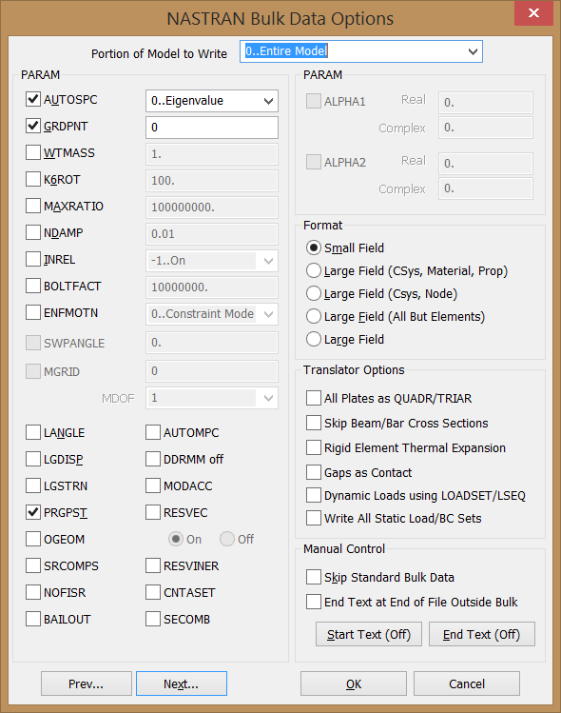
Task: Uncheck the AUTOSPC checkbox
Action: pyautogui.click(x=33, y=99)
